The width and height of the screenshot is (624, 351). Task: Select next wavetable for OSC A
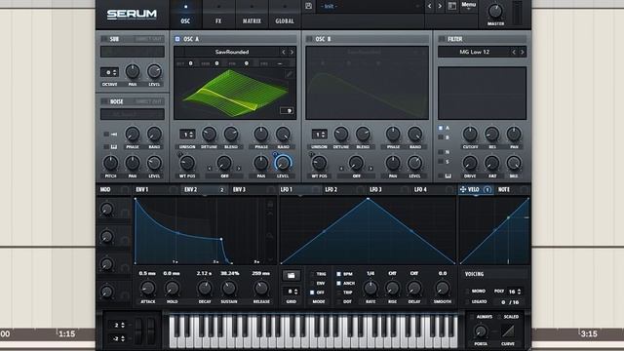292,52
